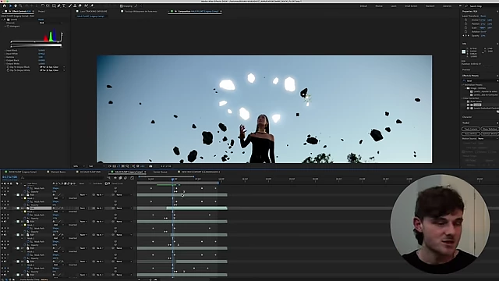This screenshot has height=281, width=499.
Task: Collapse Animation Presets folder in Effects & Presets
Action: tap(463, 85)
